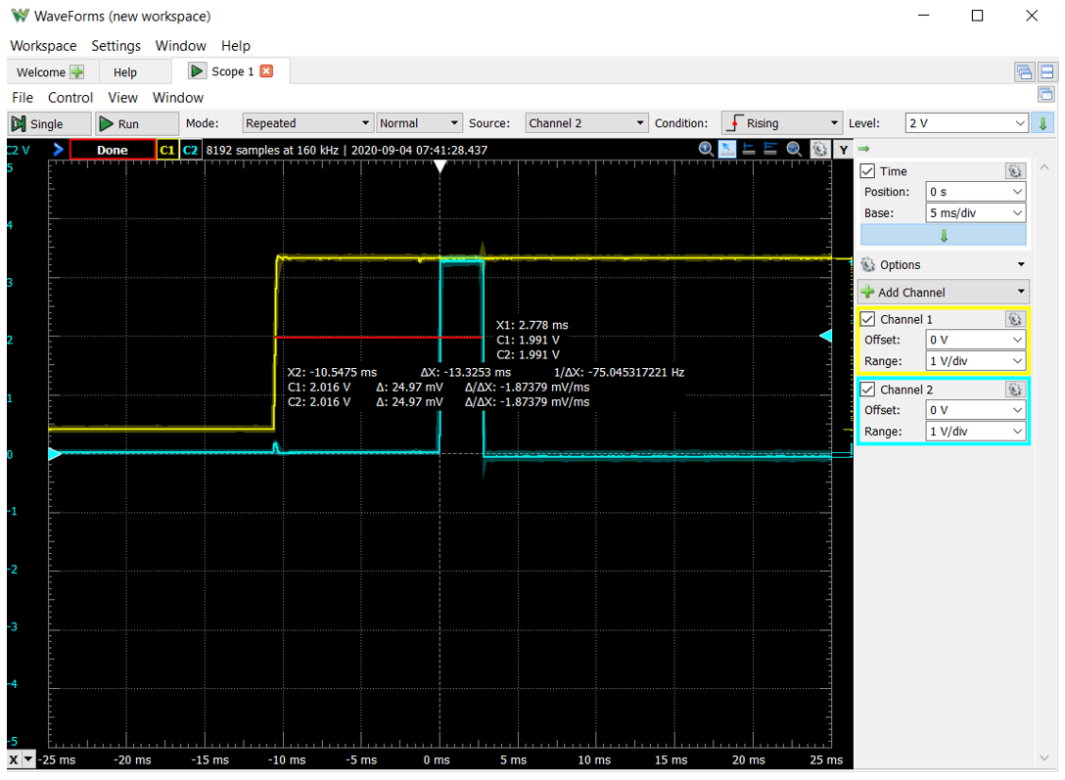
Task: Click the C1 yellow channel indicator
Action: tap(167, 151)
